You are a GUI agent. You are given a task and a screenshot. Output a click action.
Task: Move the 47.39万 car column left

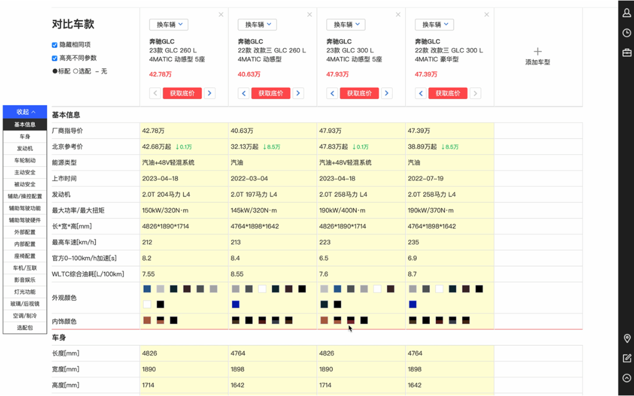420,93
